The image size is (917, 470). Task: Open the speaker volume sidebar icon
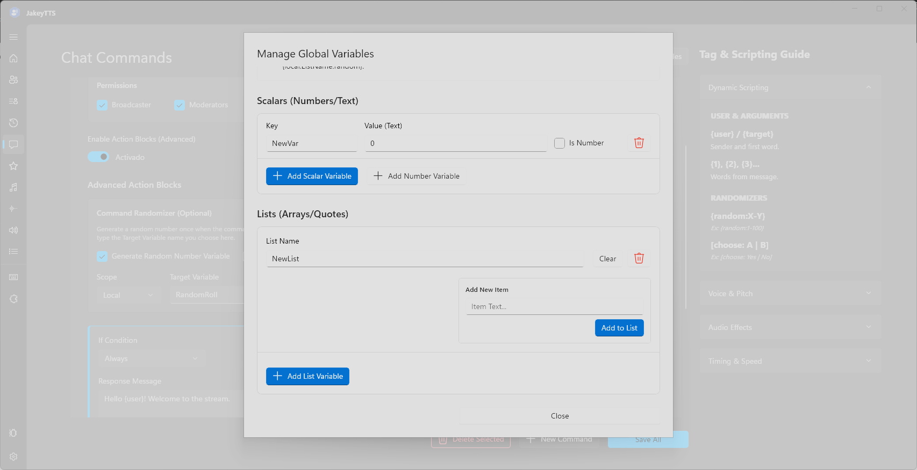[13, 230]
